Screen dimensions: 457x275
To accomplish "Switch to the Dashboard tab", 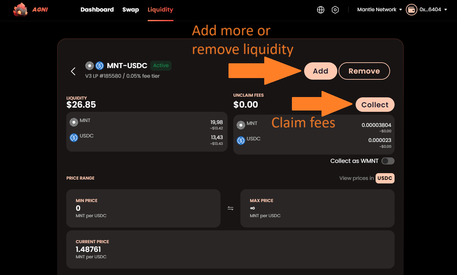I will tap(97, 10).
